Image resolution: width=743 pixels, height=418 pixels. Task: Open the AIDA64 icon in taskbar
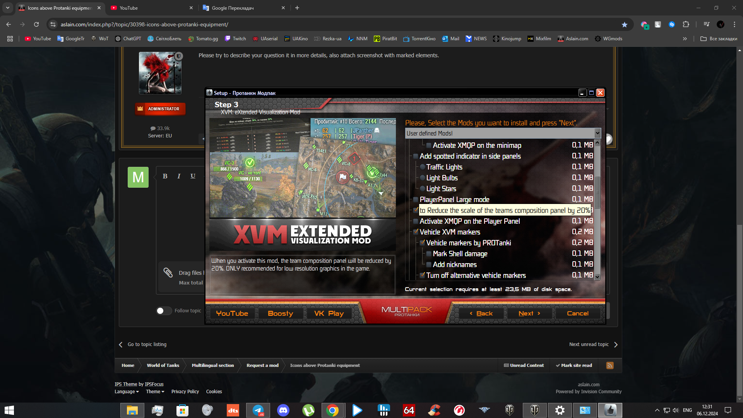click(x=409, y=410)
